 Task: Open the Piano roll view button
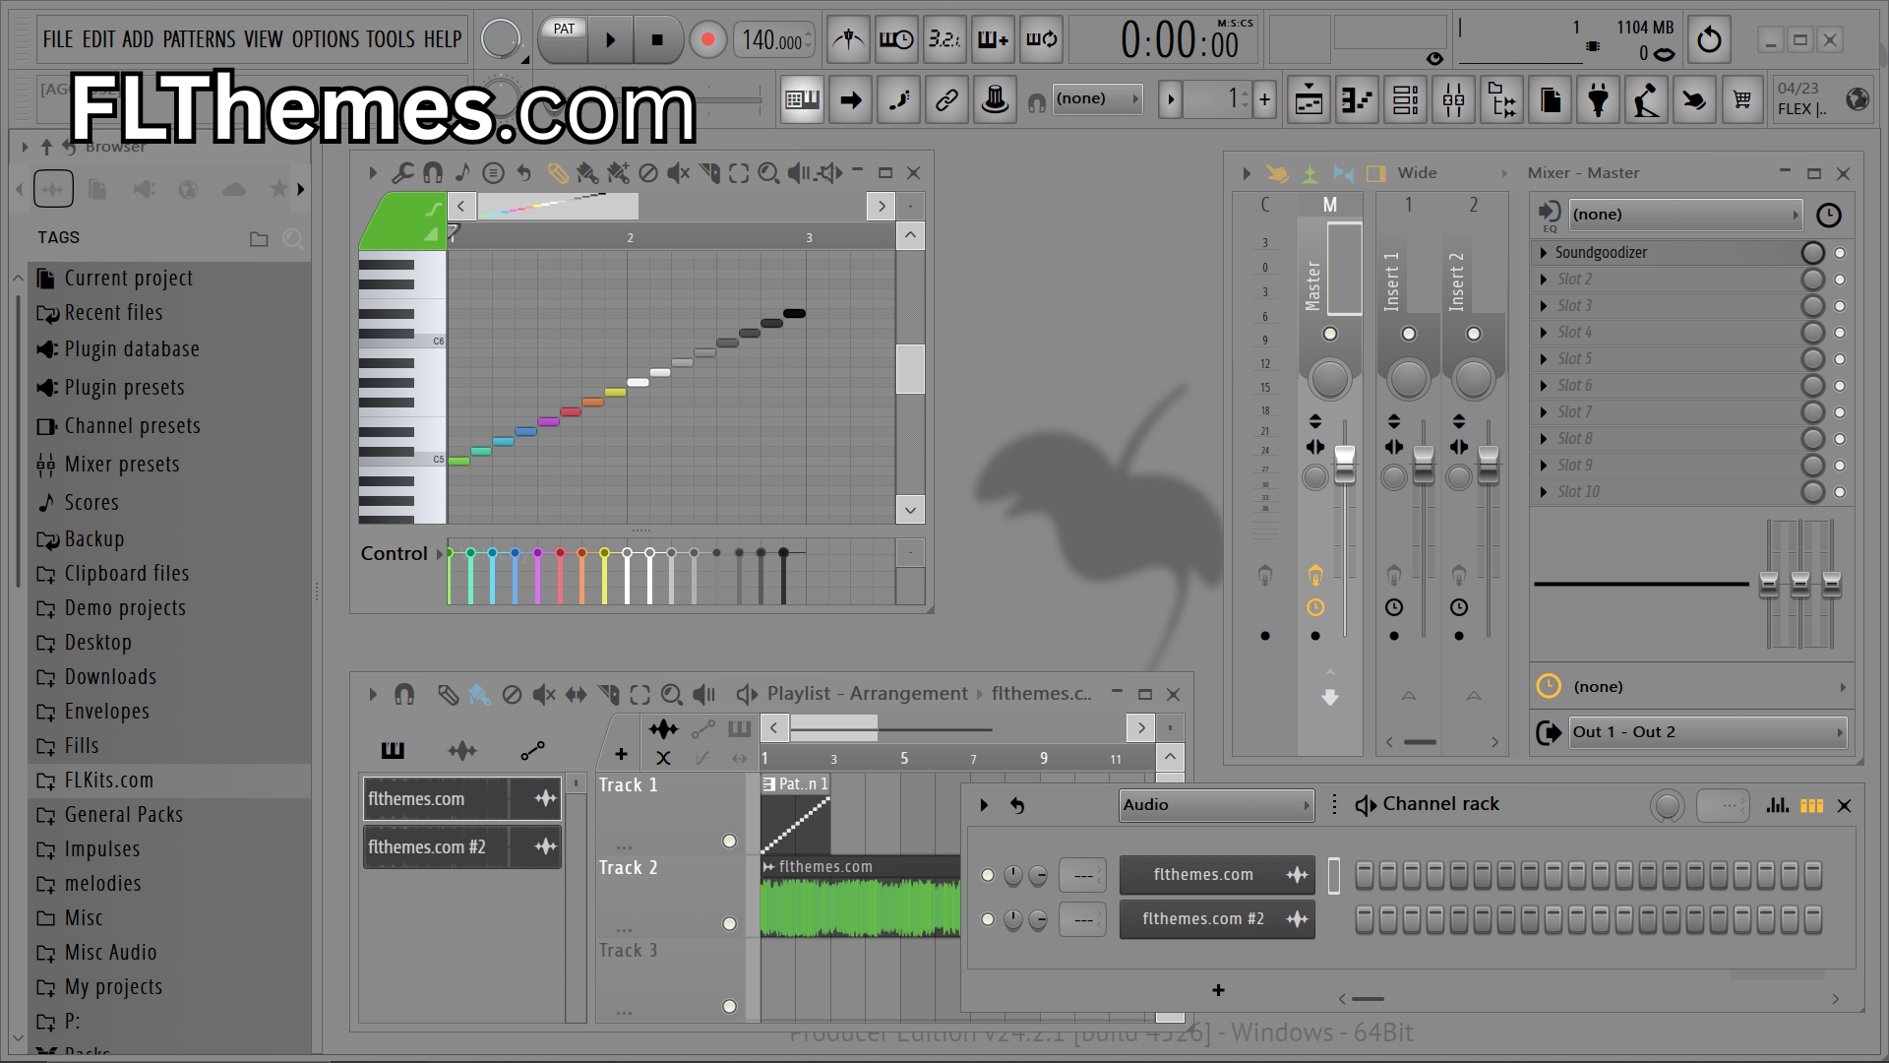1357,99
